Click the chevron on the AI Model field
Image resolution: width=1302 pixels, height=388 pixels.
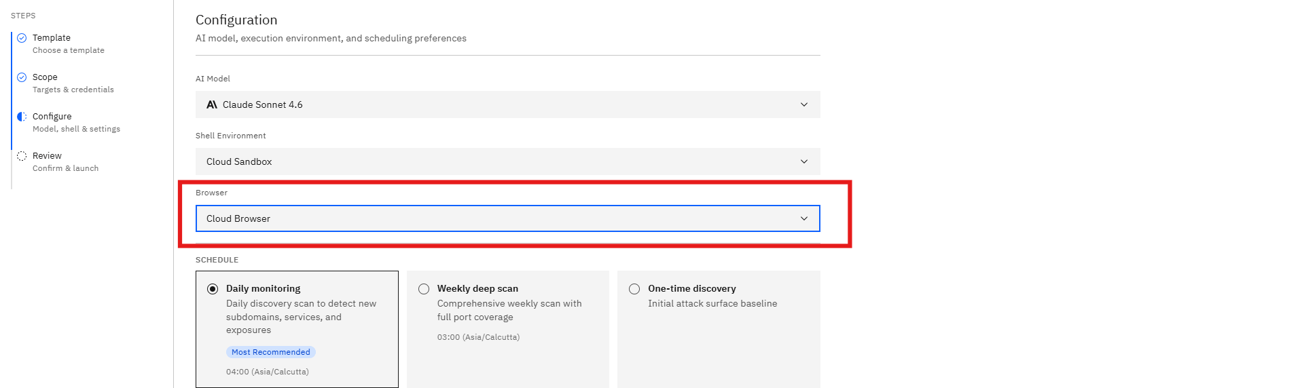pos(804,104)
